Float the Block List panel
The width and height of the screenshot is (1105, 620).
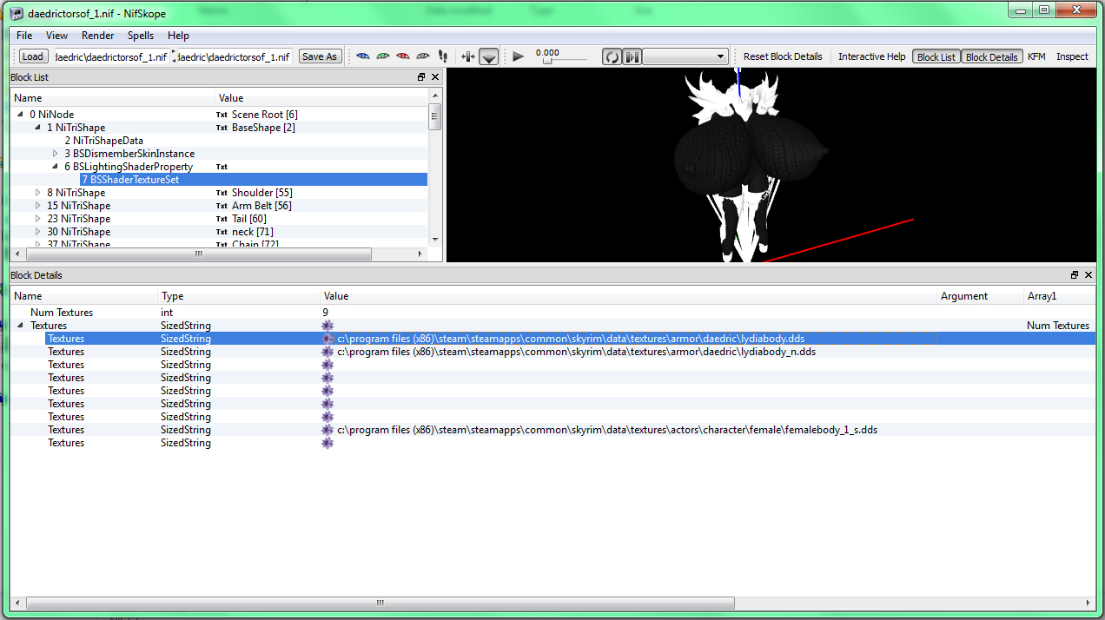click(421, 77)
